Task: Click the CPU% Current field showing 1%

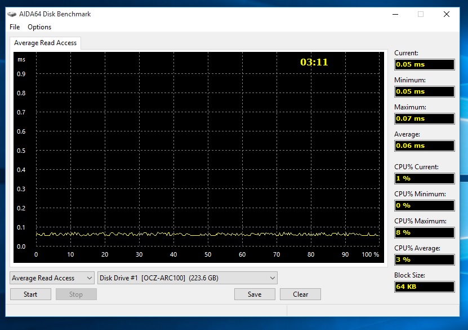Action: [424, 178]
